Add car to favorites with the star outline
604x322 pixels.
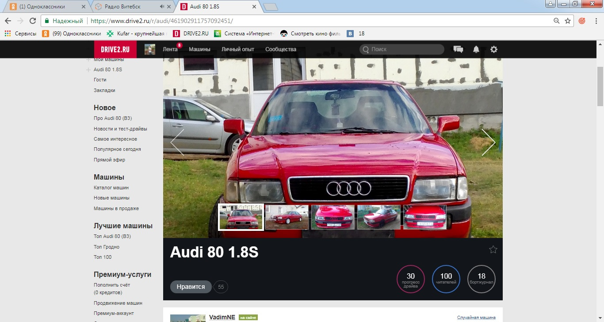(x=493, y=249)
